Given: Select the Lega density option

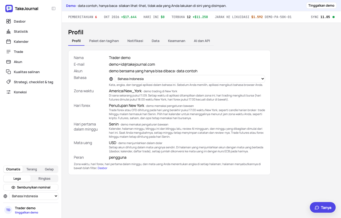Looking at the screenshot, I should (17, 179).
